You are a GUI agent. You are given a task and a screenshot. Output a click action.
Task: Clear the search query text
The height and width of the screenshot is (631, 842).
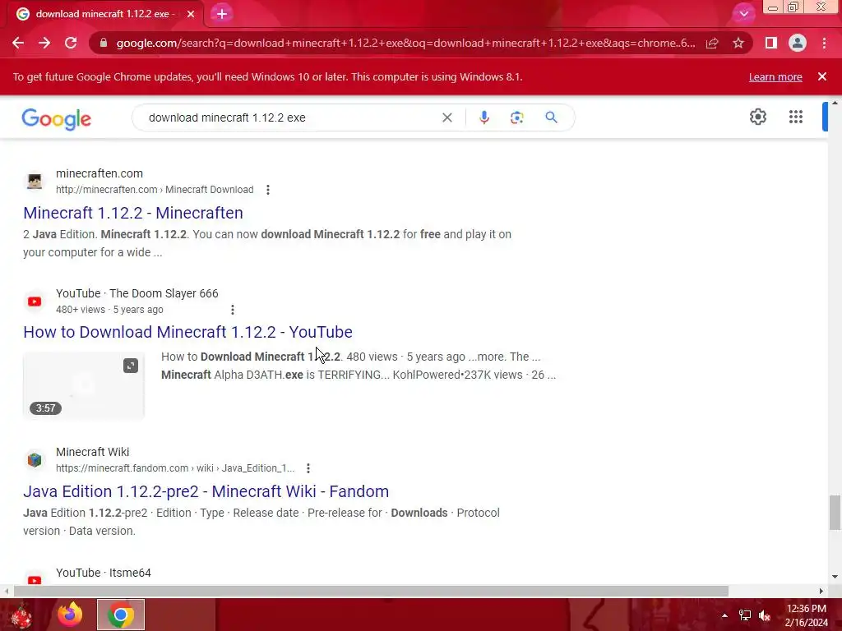click(x=446, y=117)
